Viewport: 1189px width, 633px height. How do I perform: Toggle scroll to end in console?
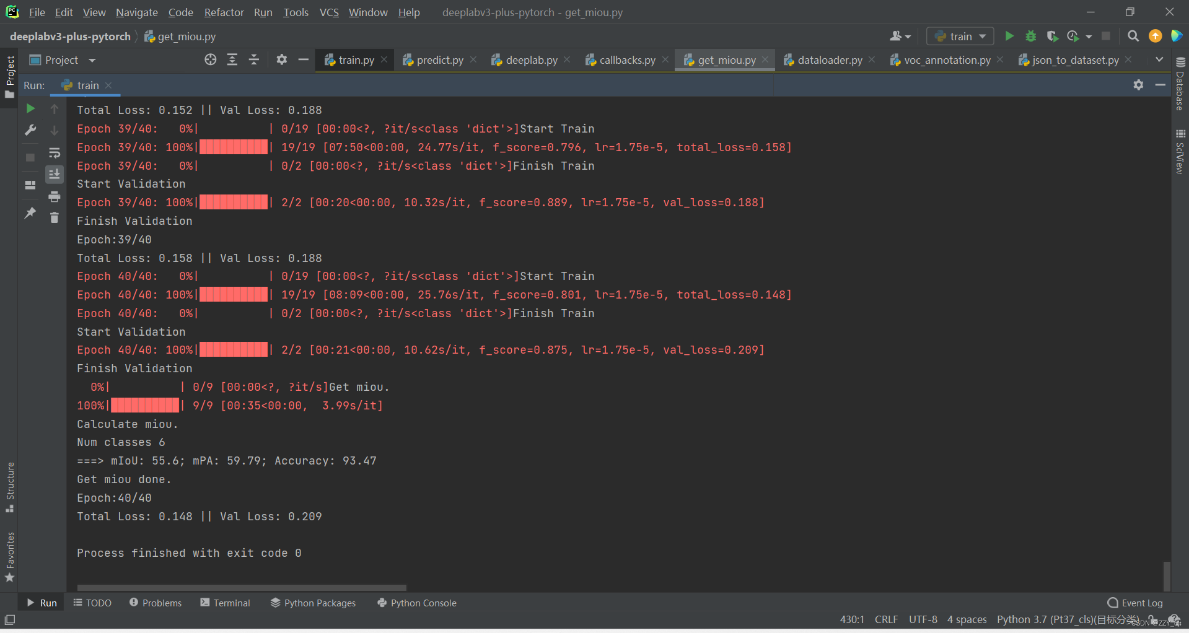pos(55,175)
